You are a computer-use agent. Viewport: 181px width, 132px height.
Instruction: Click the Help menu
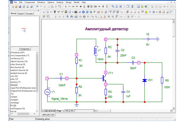point(84,2)
